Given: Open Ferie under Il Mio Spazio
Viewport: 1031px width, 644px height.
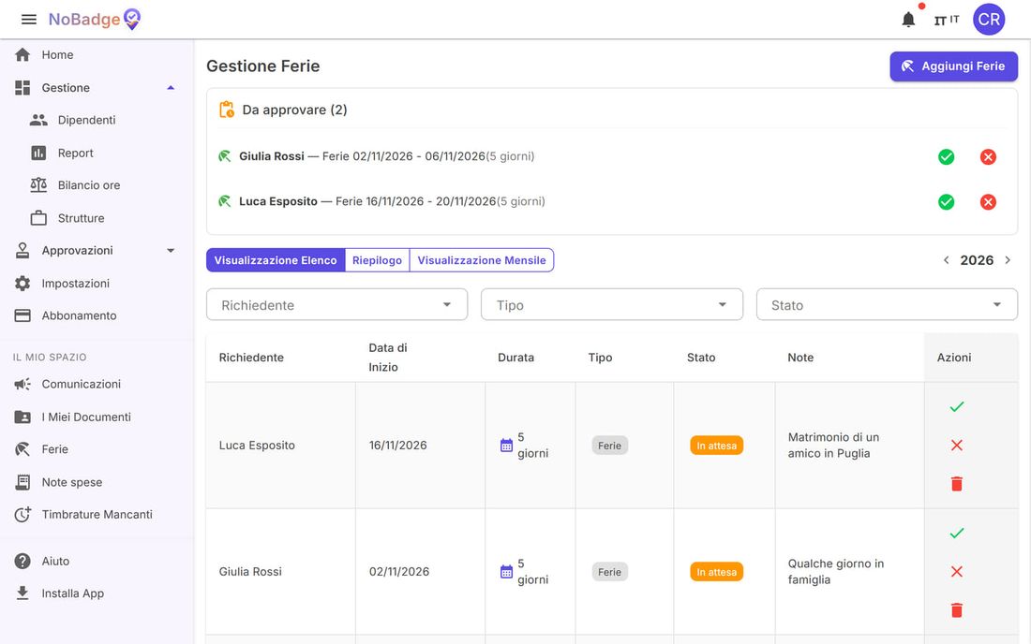Looking at the screenshot, I should point(97,449).
